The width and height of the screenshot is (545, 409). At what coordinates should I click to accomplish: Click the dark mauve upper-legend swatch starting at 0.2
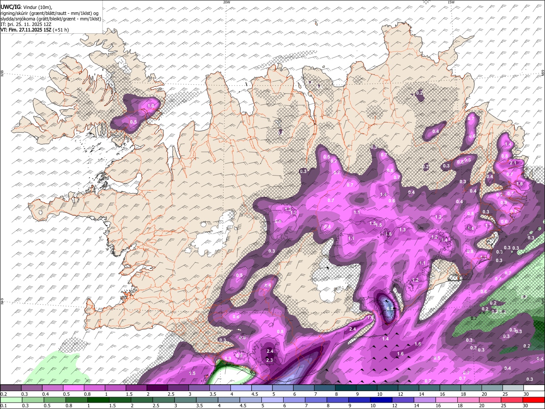(11, 388)
